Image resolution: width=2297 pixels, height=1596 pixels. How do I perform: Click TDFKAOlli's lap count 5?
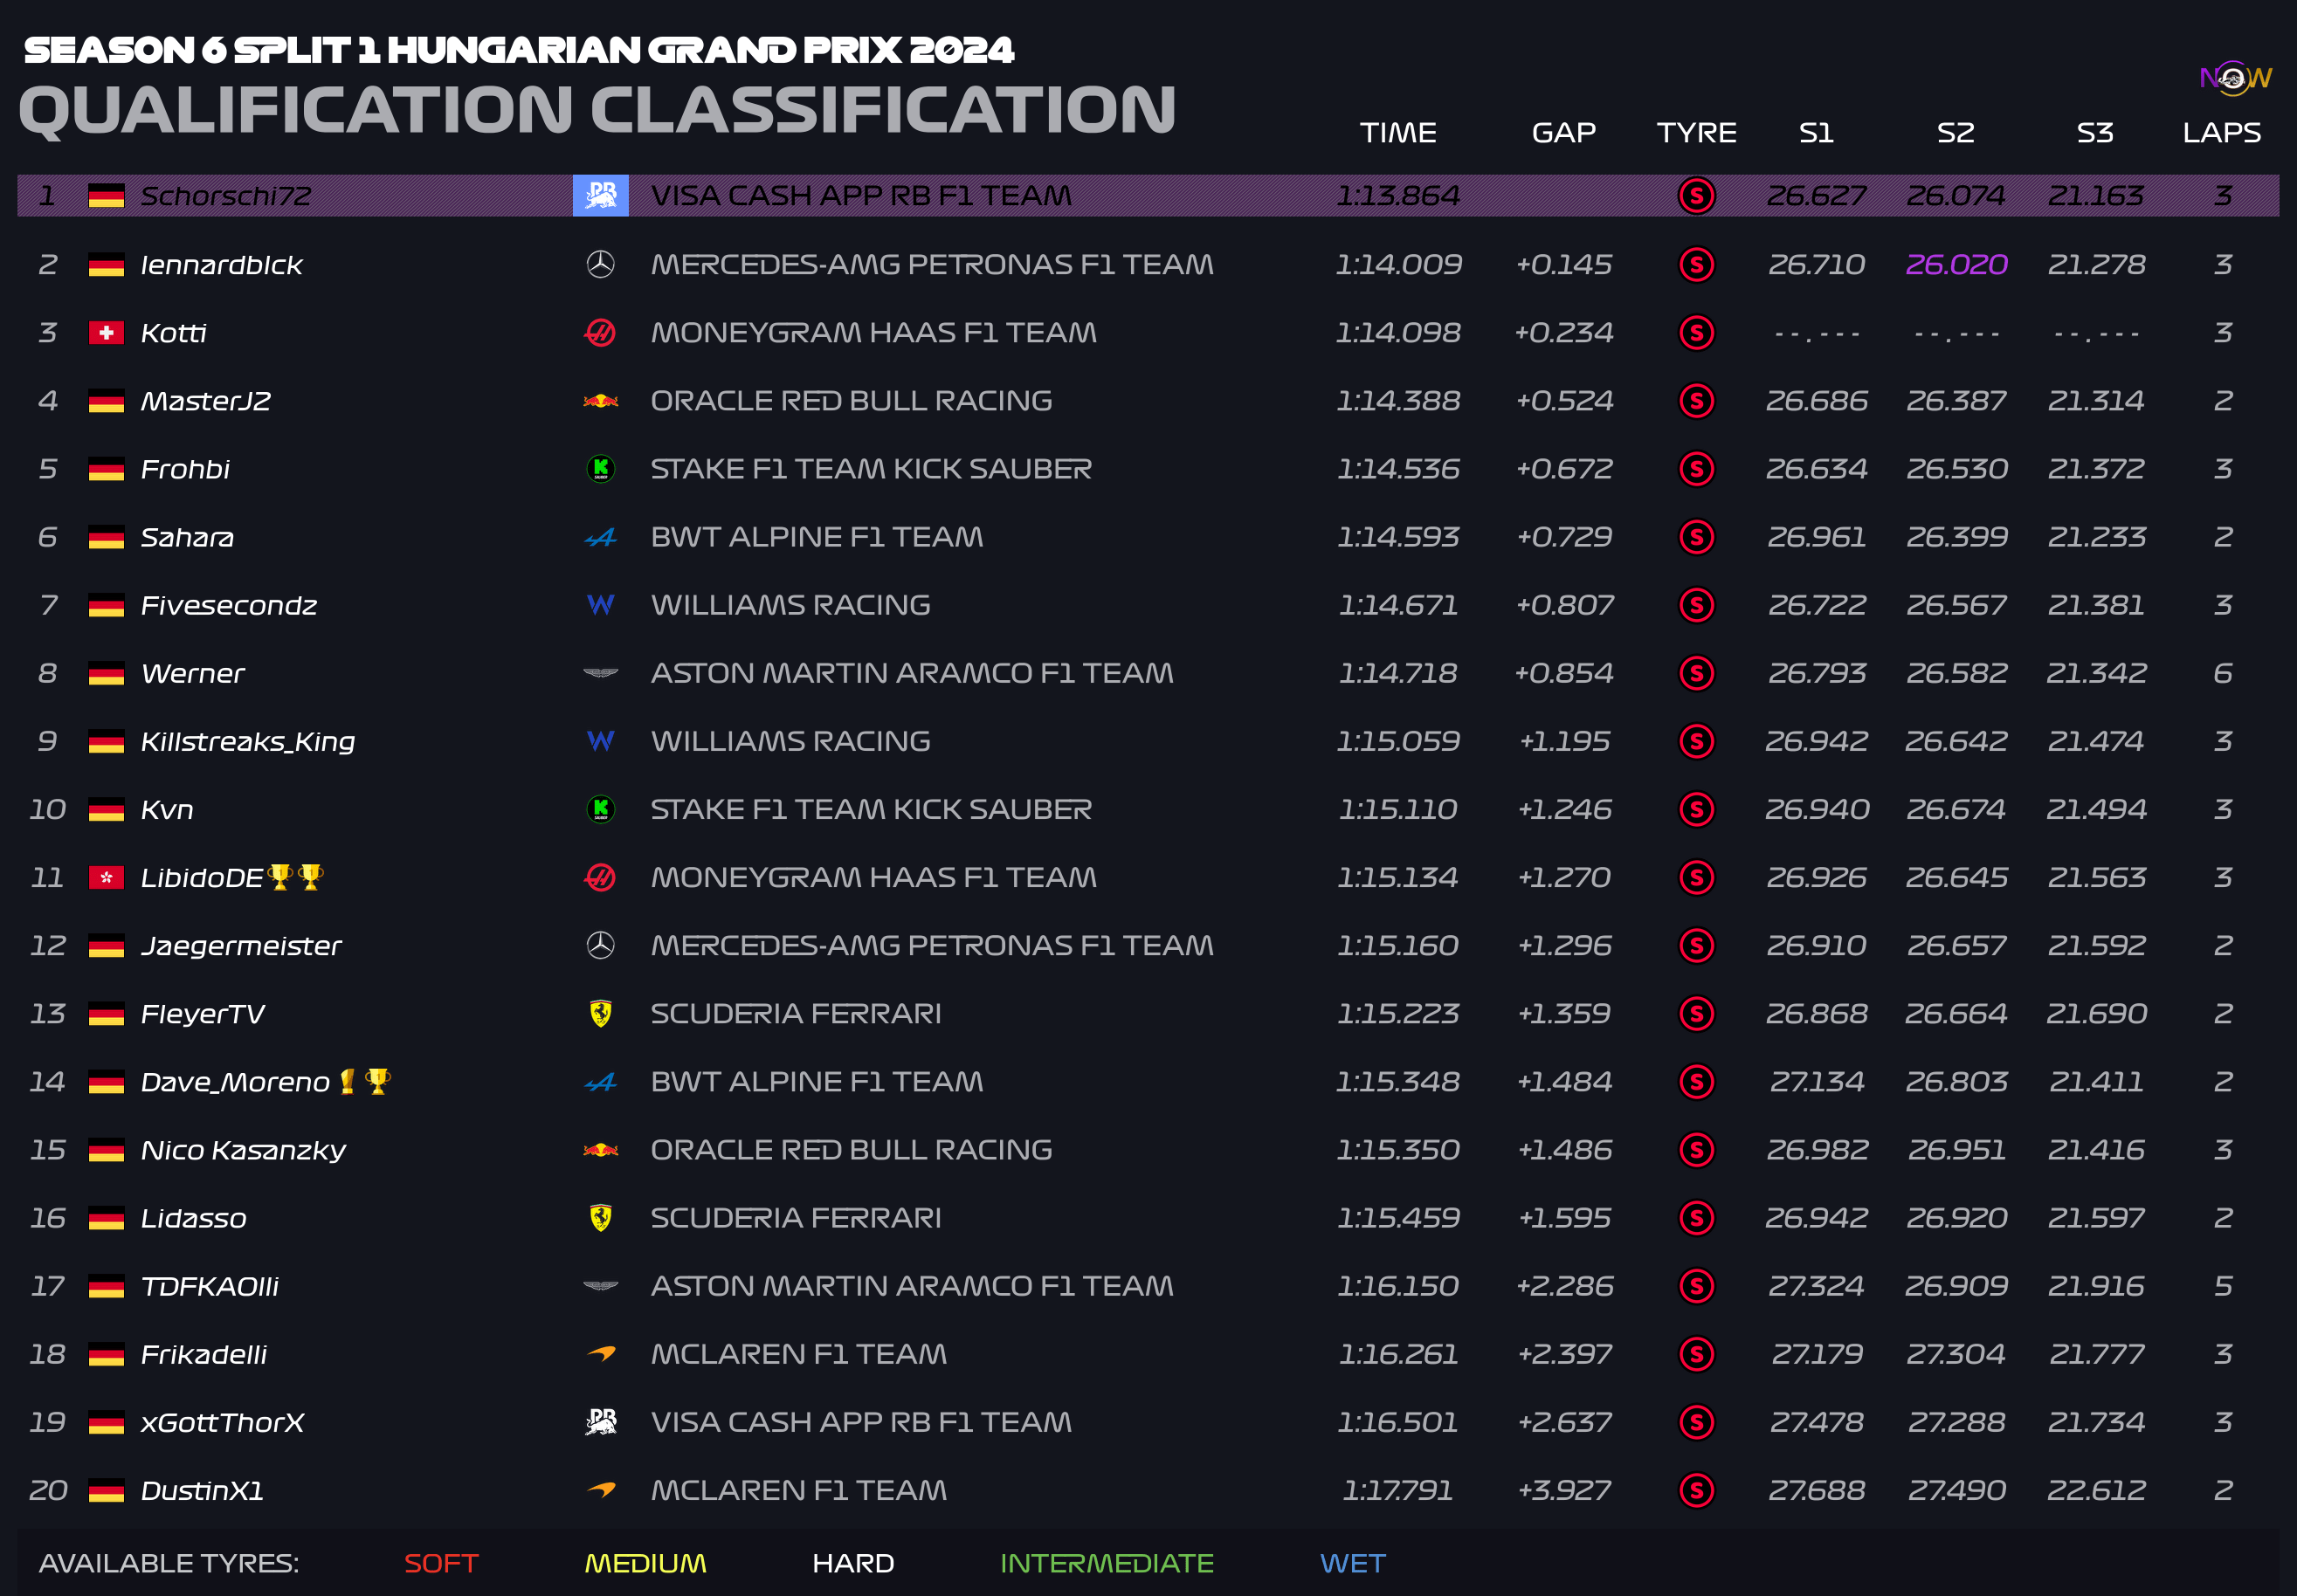click(2222, 1286)
